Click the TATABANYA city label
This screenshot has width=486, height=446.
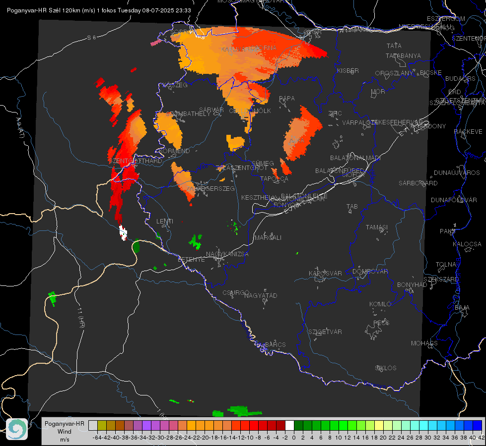point(403,56)
